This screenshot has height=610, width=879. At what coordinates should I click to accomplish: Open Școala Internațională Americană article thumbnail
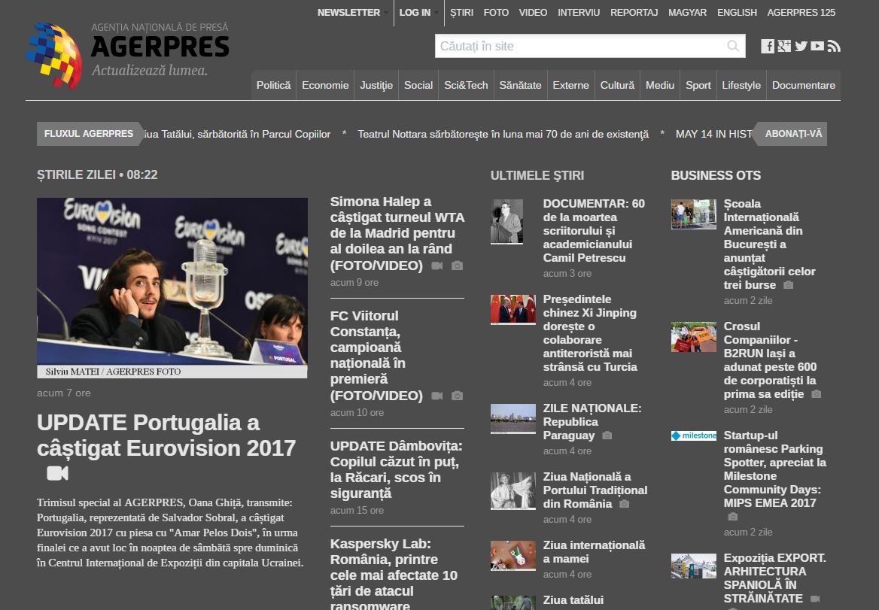(694, 214)
